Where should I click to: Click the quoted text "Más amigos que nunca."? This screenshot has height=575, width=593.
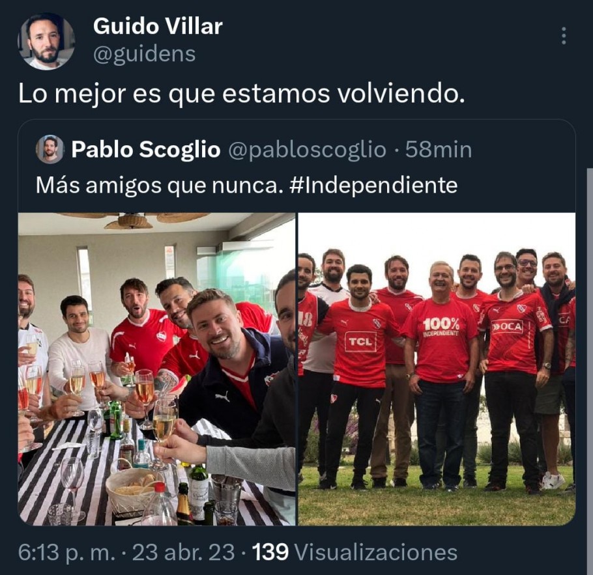coord(159,185)
